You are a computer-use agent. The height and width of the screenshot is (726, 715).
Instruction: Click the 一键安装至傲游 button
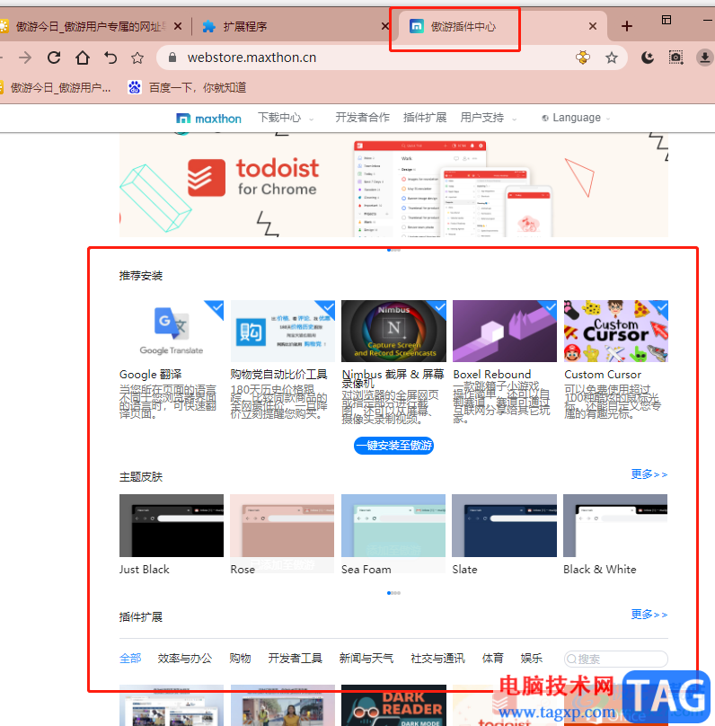pos(393,446)
